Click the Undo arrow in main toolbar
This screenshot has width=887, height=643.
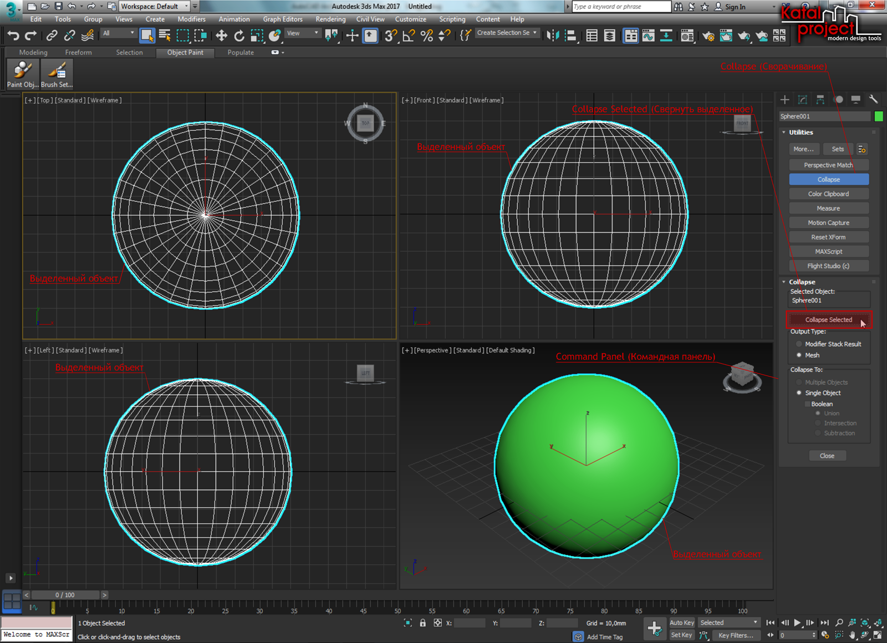13,35
